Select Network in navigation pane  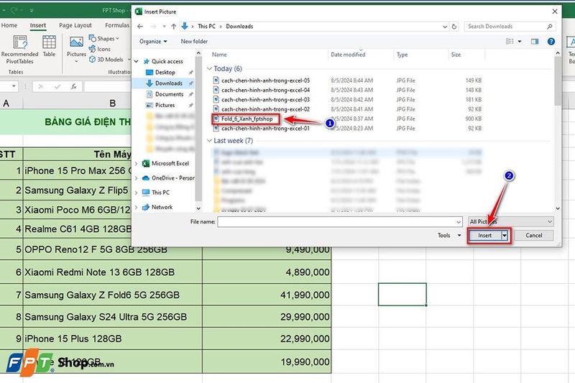click(x=162, y=207)
